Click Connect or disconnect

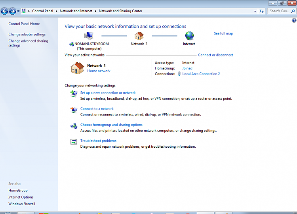pyautogui.click(x=215, y=55)
